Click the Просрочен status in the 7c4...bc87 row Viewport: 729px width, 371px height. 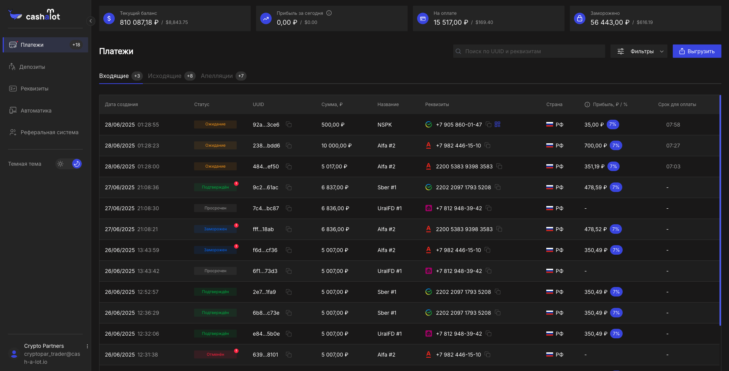(x=215, y=208)
